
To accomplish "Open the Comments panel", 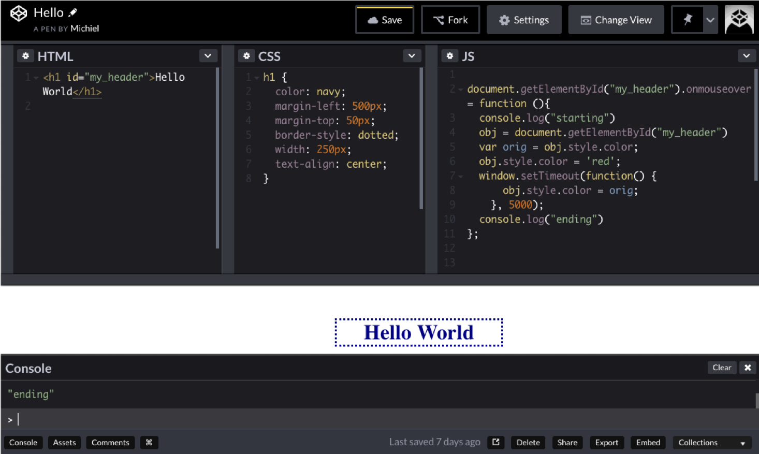I will (110, 443).
